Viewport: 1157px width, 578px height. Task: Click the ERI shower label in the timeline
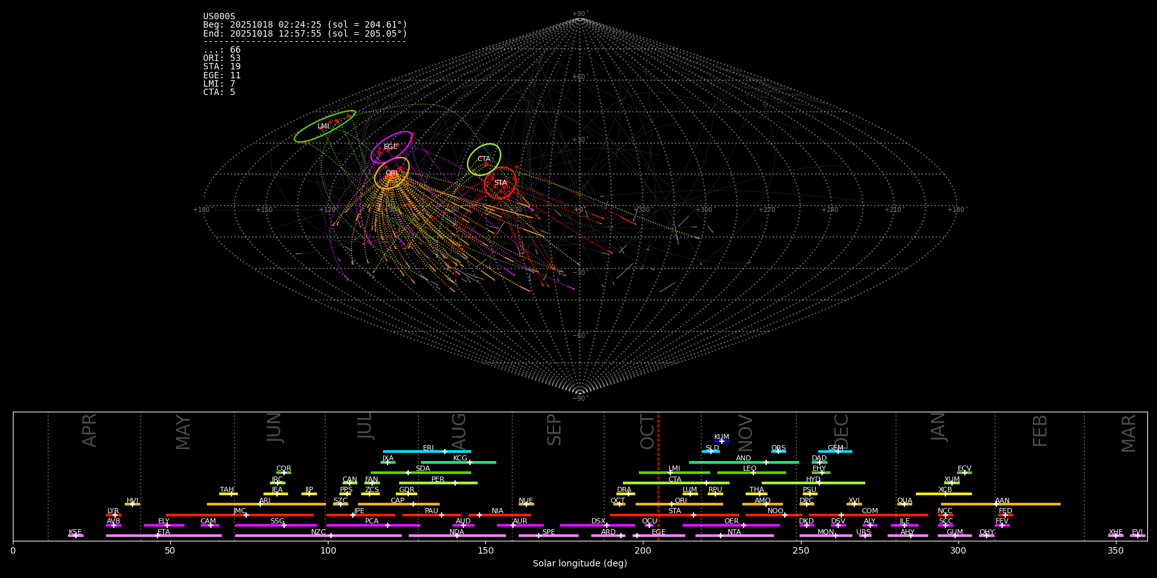[x=429, y=448]
